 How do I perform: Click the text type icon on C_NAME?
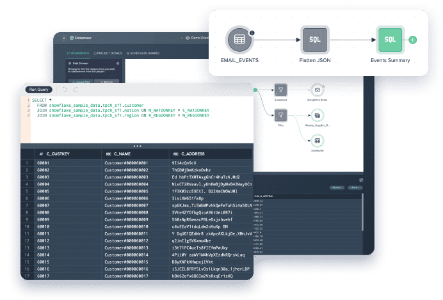click(x=108, y=154)
